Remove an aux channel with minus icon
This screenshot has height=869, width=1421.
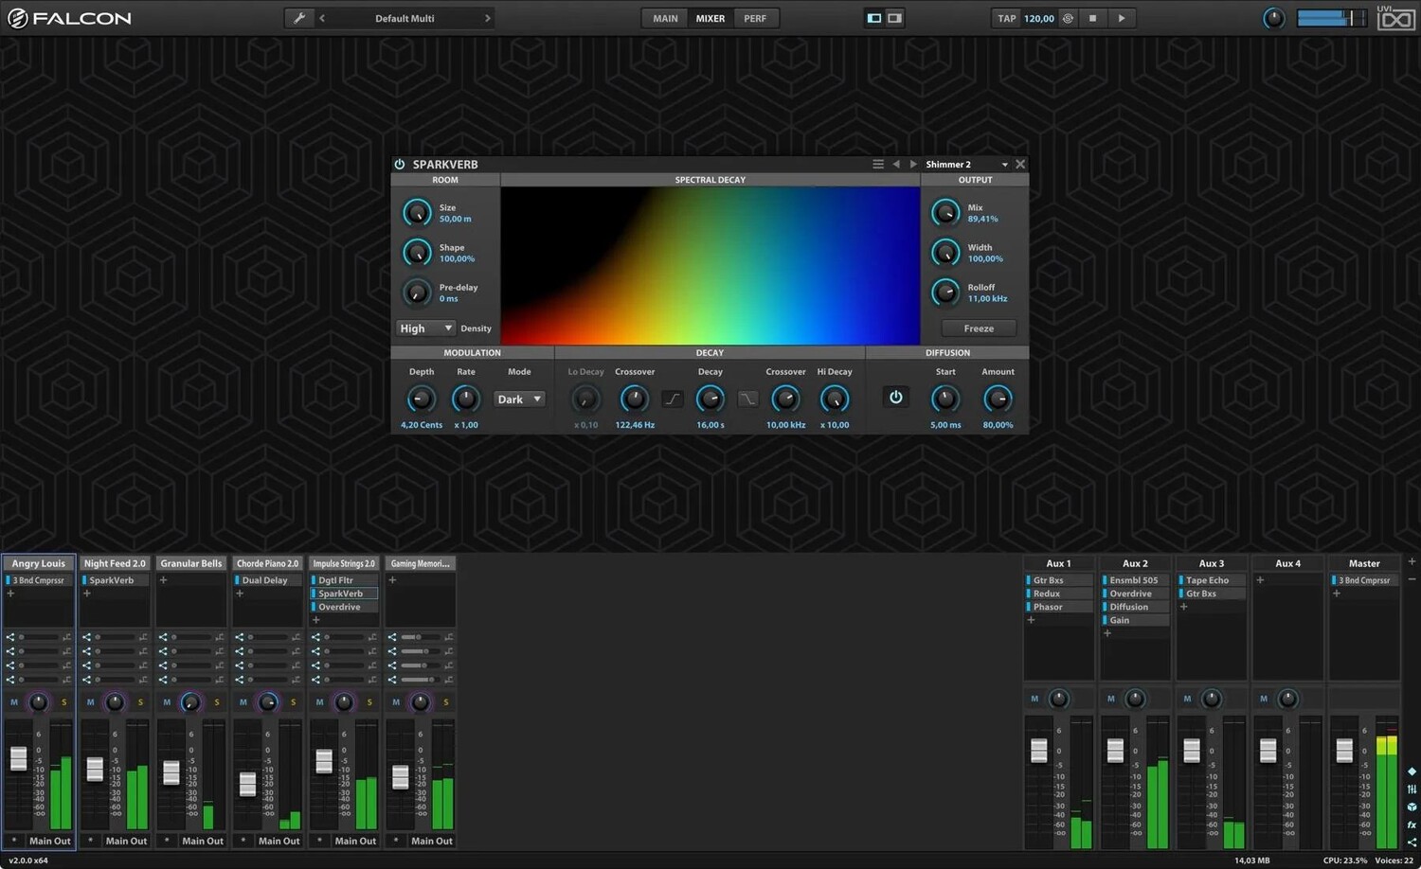coord(1412,578)
